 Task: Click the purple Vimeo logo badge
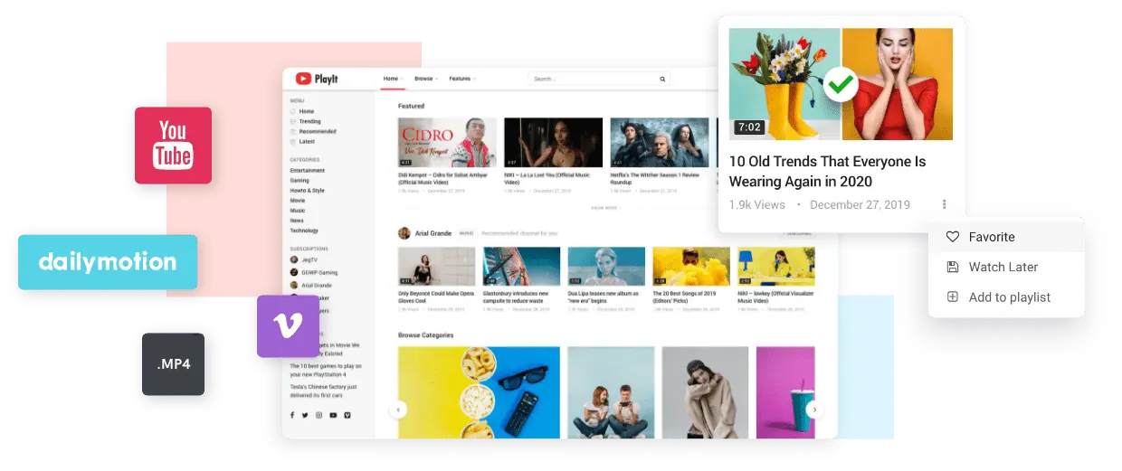(288, 325)
